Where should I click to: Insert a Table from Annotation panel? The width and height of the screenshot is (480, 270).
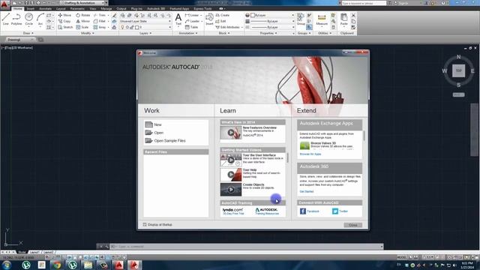tap(192, 27)
